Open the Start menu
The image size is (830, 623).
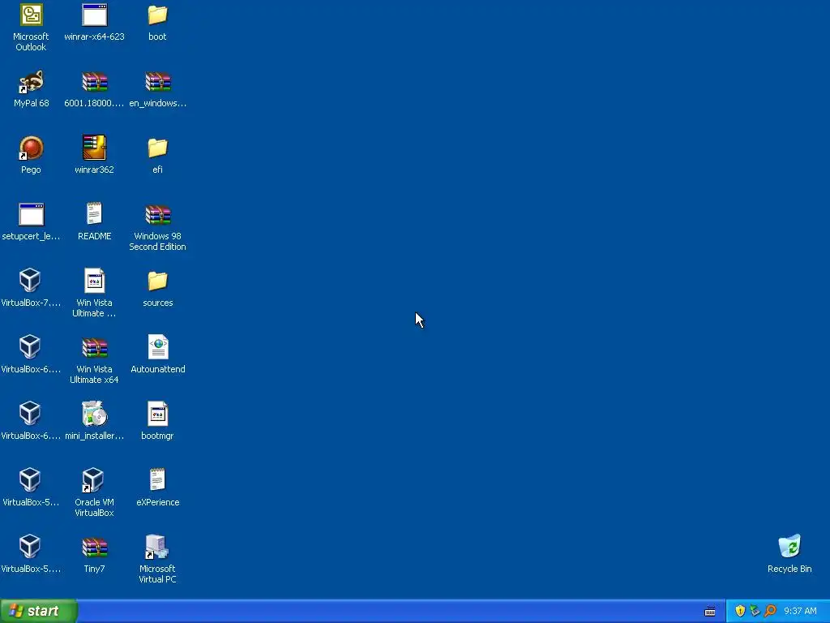click(38, 611)
